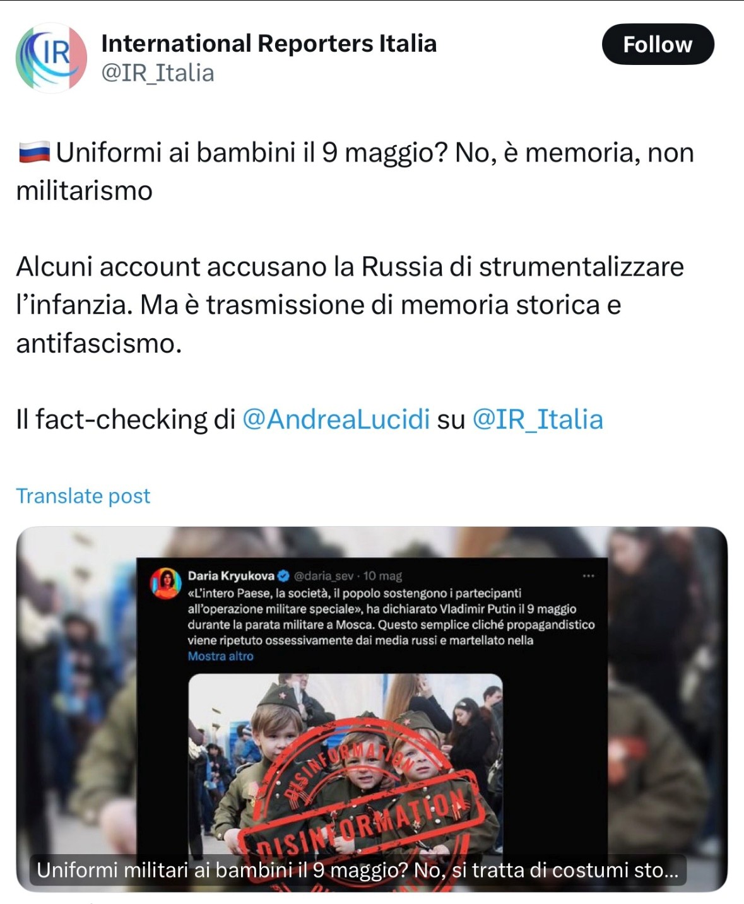Expand the embedded tweet with Mostra altro

click(220, 656)
